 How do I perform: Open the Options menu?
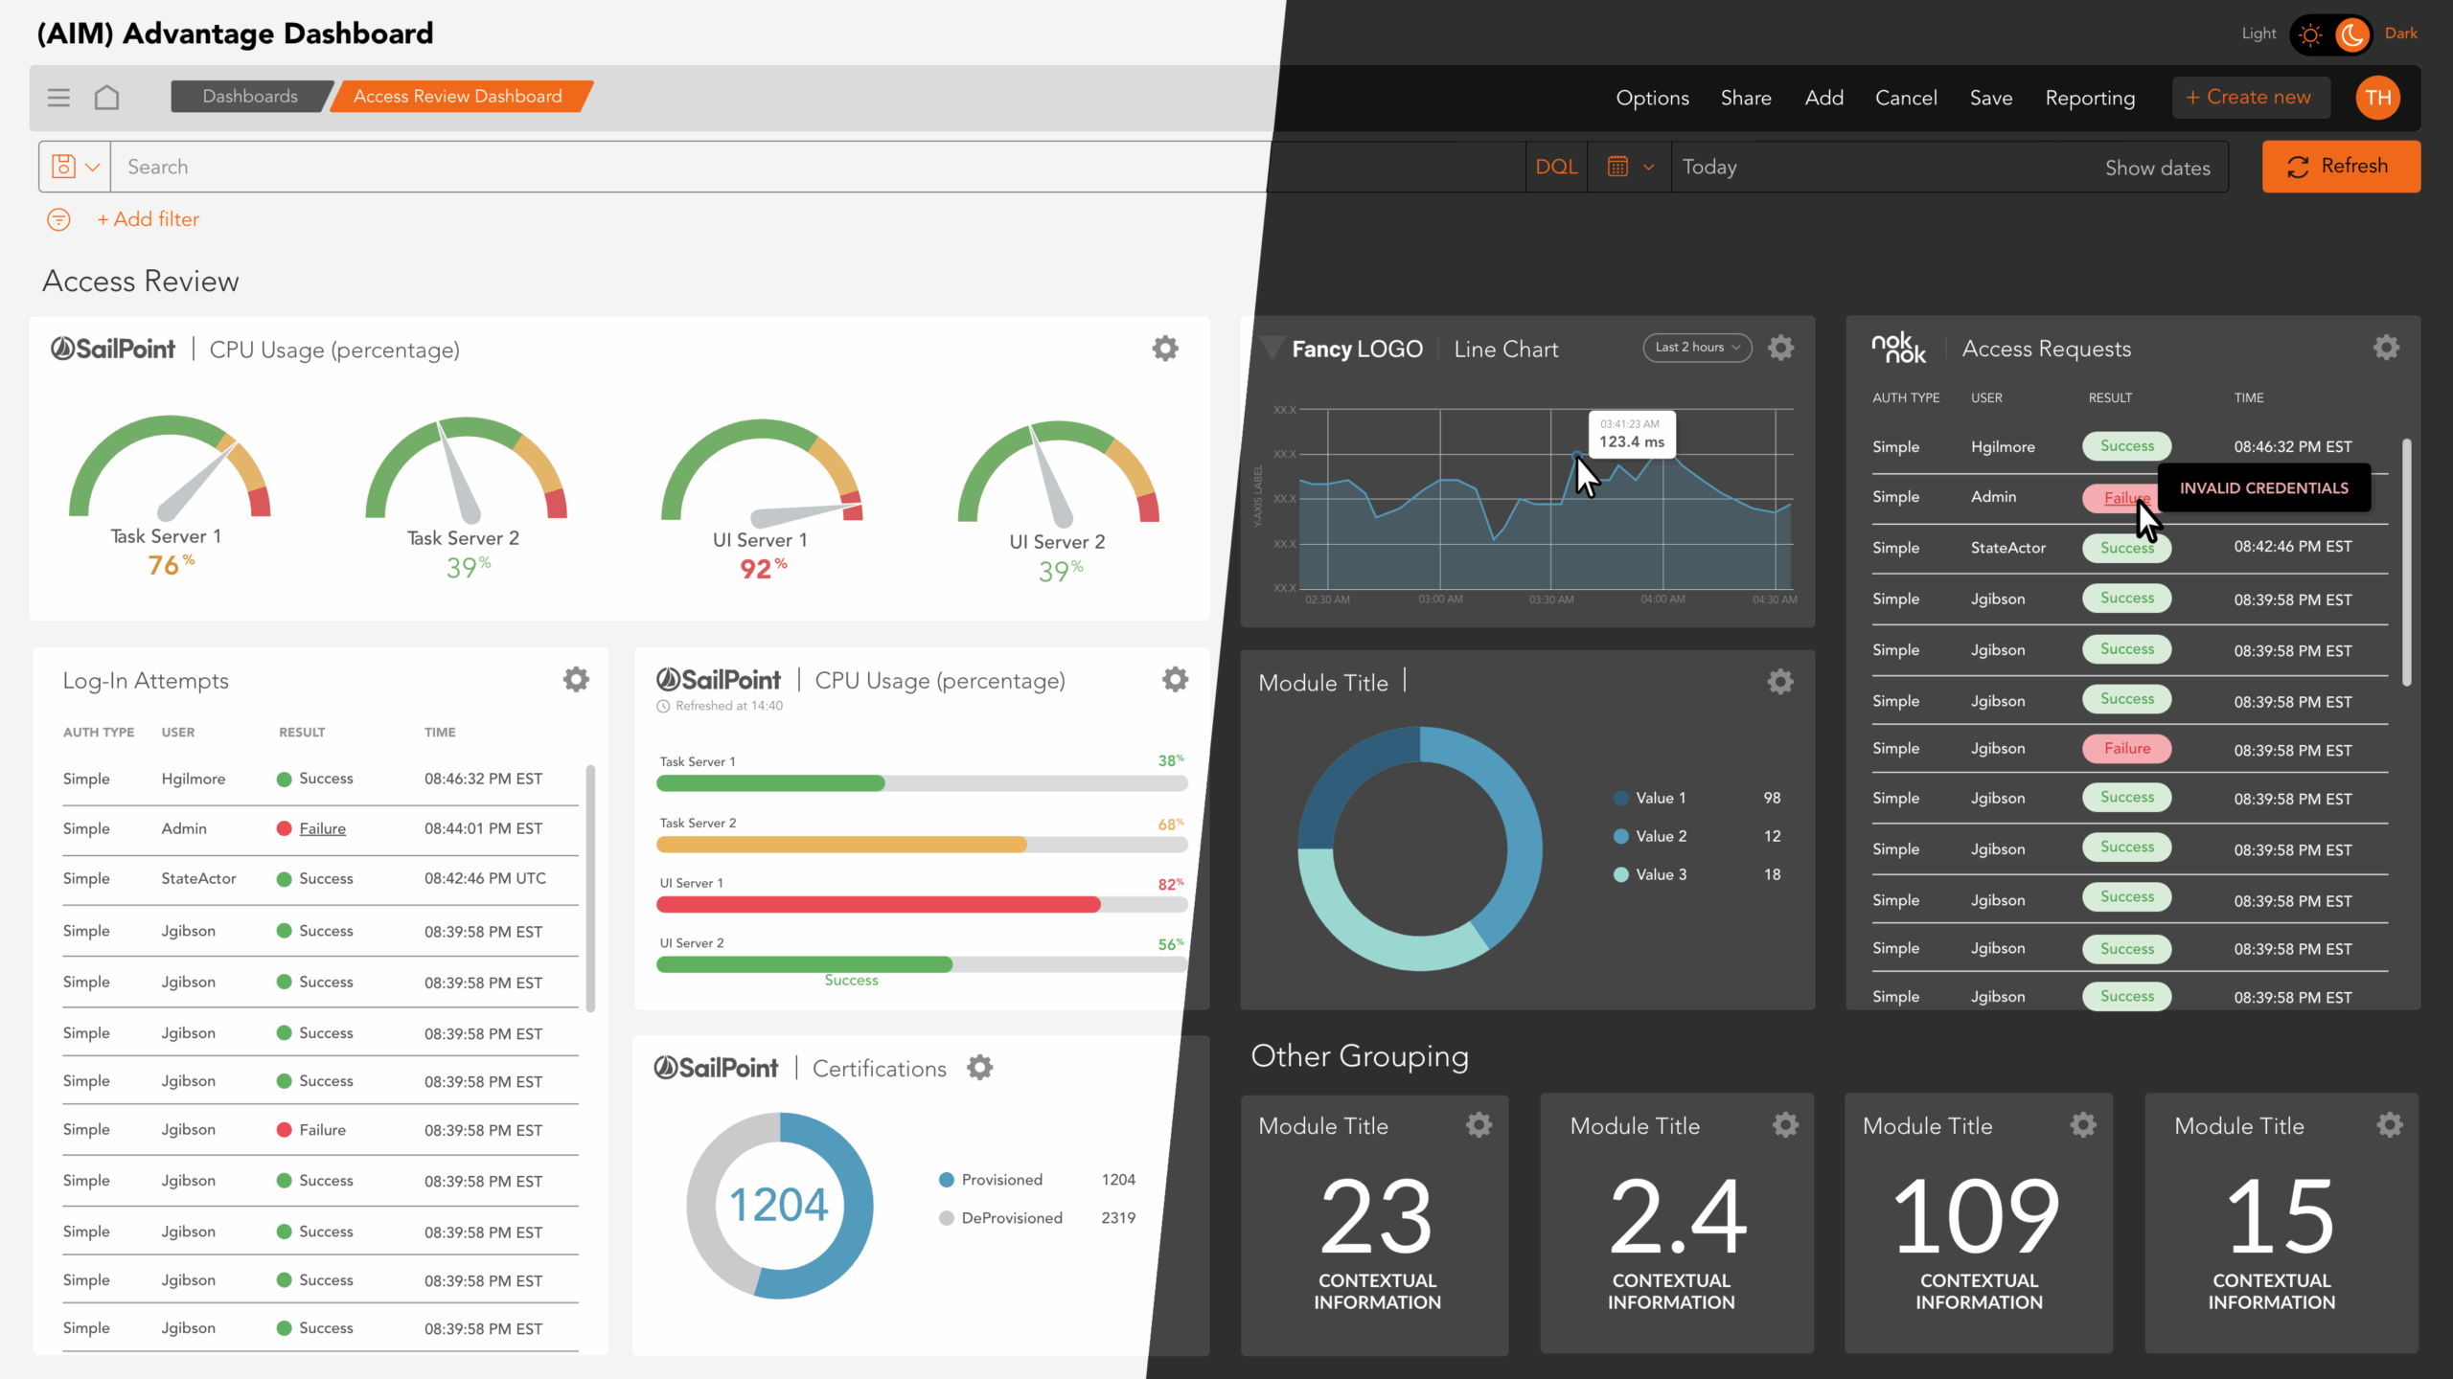tap(1652, 98)
